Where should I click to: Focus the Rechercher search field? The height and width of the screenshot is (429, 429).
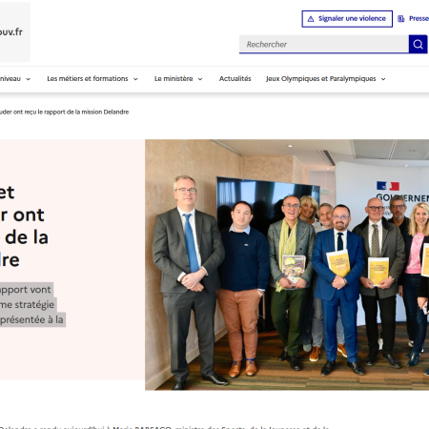[x=324, y=44]
